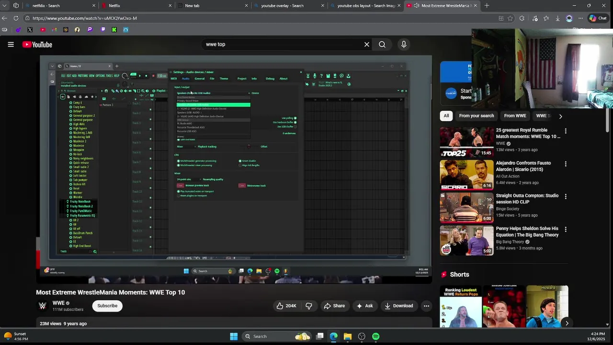613x345 pixels.
Task: Go back in browser history
Action: point(5,18)
